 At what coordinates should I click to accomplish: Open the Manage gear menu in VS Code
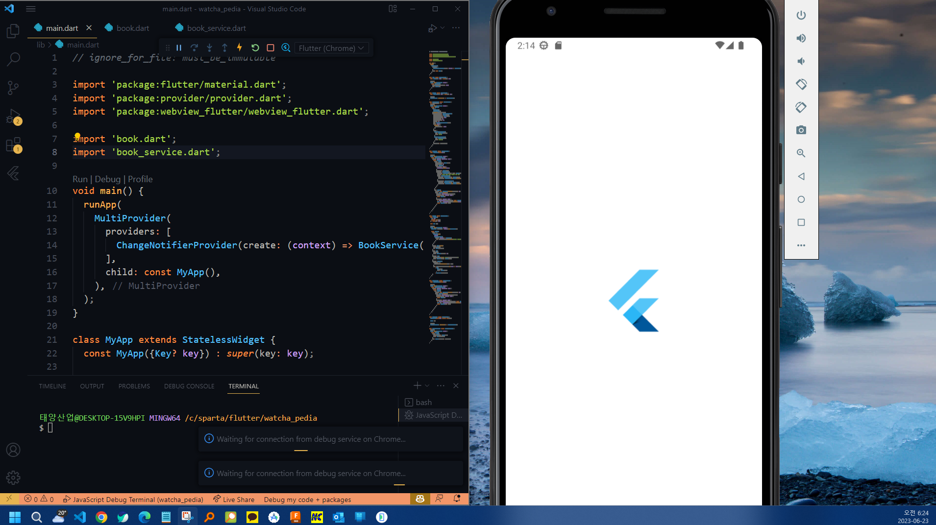click(x=13, y=477)
